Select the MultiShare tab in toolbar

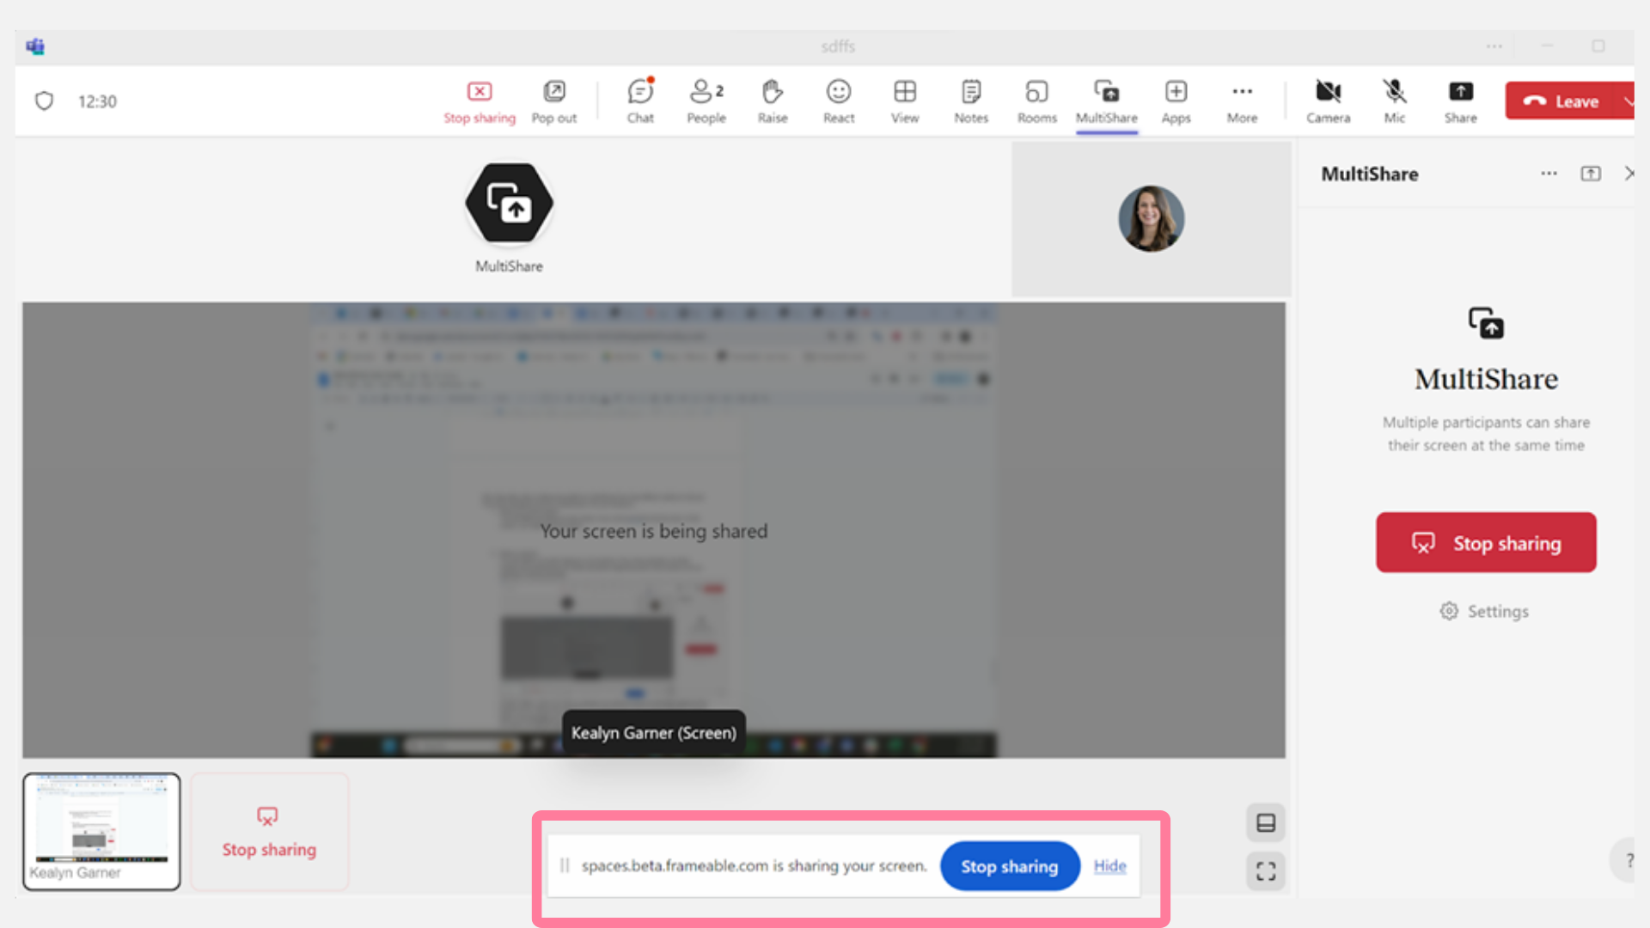click(x=1107, y=101)
